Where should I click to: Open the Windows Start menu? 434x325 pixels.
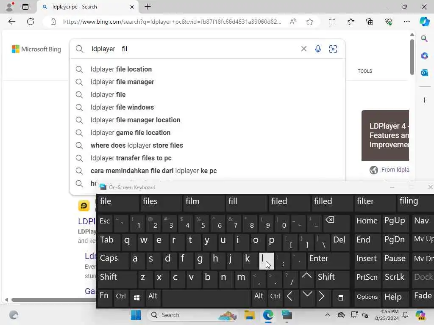point(136,315)
